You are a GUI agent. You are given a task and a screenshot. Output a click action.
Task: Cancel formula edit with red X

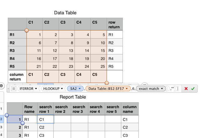[186, 89]
